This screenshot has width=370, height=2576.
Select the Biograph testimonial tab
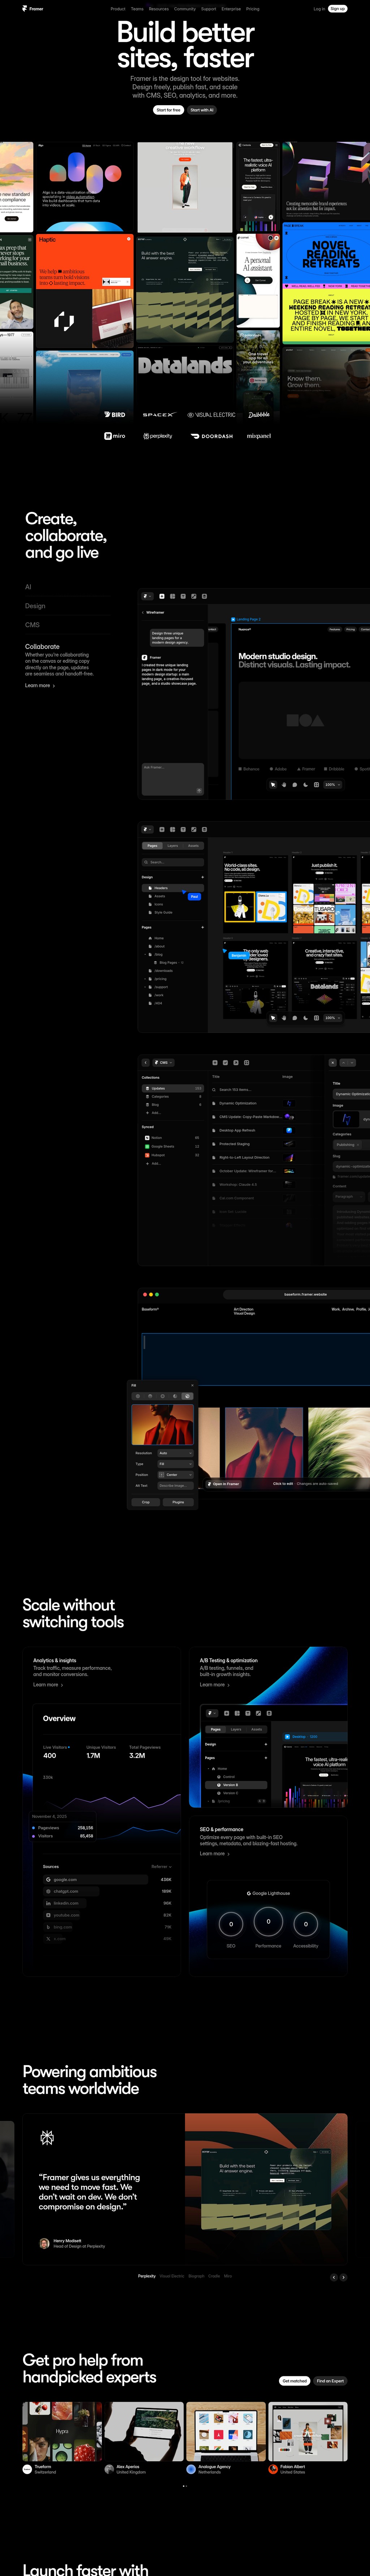[x=196, y=2277]
